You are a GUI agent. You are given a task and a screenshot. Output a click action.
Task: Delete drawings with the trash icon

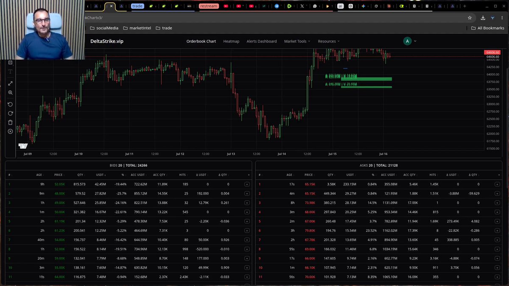pos(10,122)
